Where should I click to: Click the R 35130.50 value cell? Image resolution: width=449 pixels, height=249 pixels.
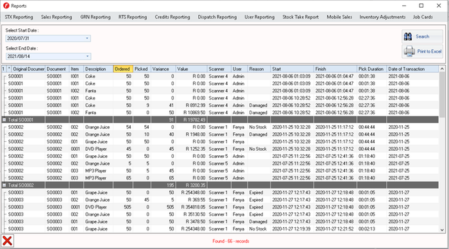[x=191, y=214]
